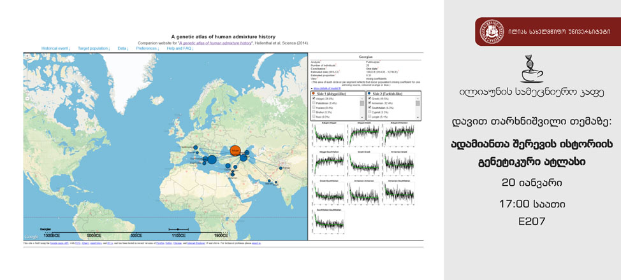This screenshot has width=621, height=280.
Task: Click the orange Side 1 marker icon
Action: tap(314, 93)
